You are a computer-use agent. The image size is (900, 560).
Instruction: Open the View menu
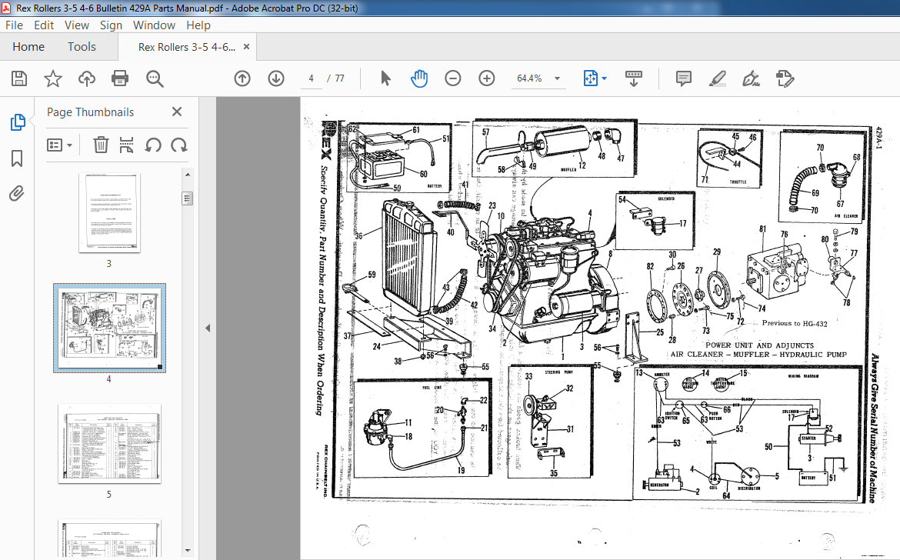click(x=76, y=25)
